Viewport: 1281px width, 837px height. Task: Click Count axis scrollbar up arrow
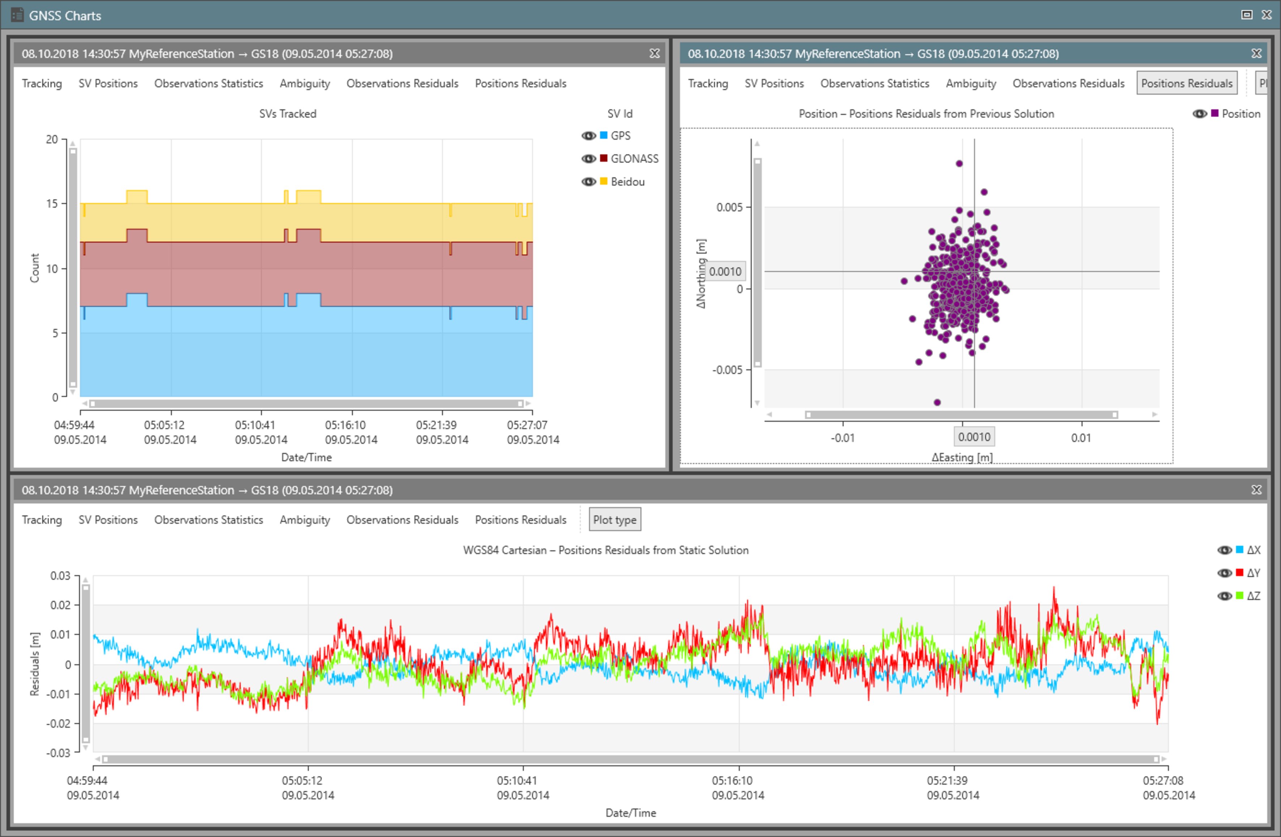pyautogui.click(x=73, y=144)
